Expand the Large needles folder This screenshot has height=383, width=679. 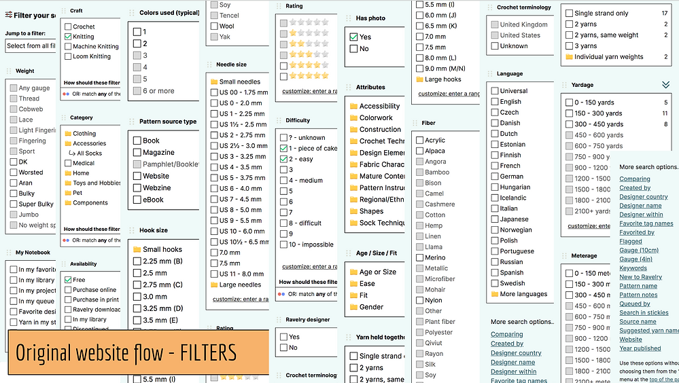[214, 285]
